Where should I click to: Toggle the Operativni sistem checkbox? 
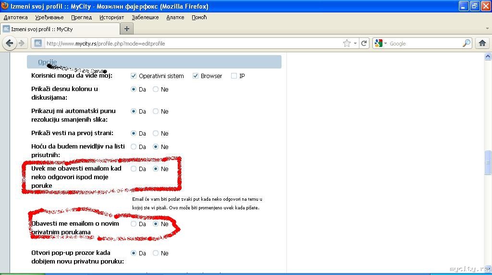click(x=134, y=76)
